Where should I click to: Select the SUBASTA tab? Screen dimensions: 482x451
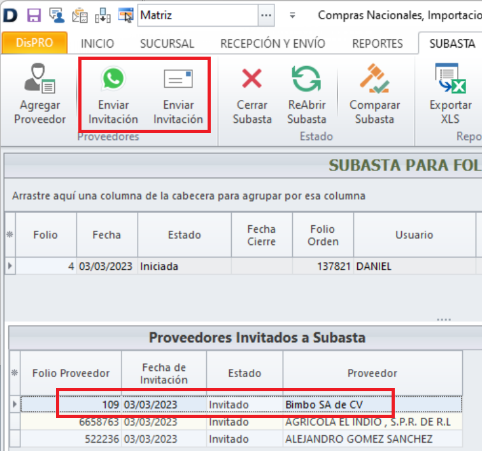(x=452, y=44)
